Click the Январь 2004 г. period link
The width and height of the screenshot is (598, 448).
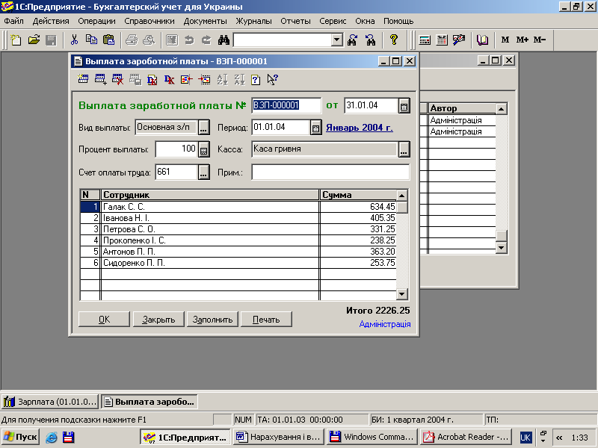(x=360, y=128)
